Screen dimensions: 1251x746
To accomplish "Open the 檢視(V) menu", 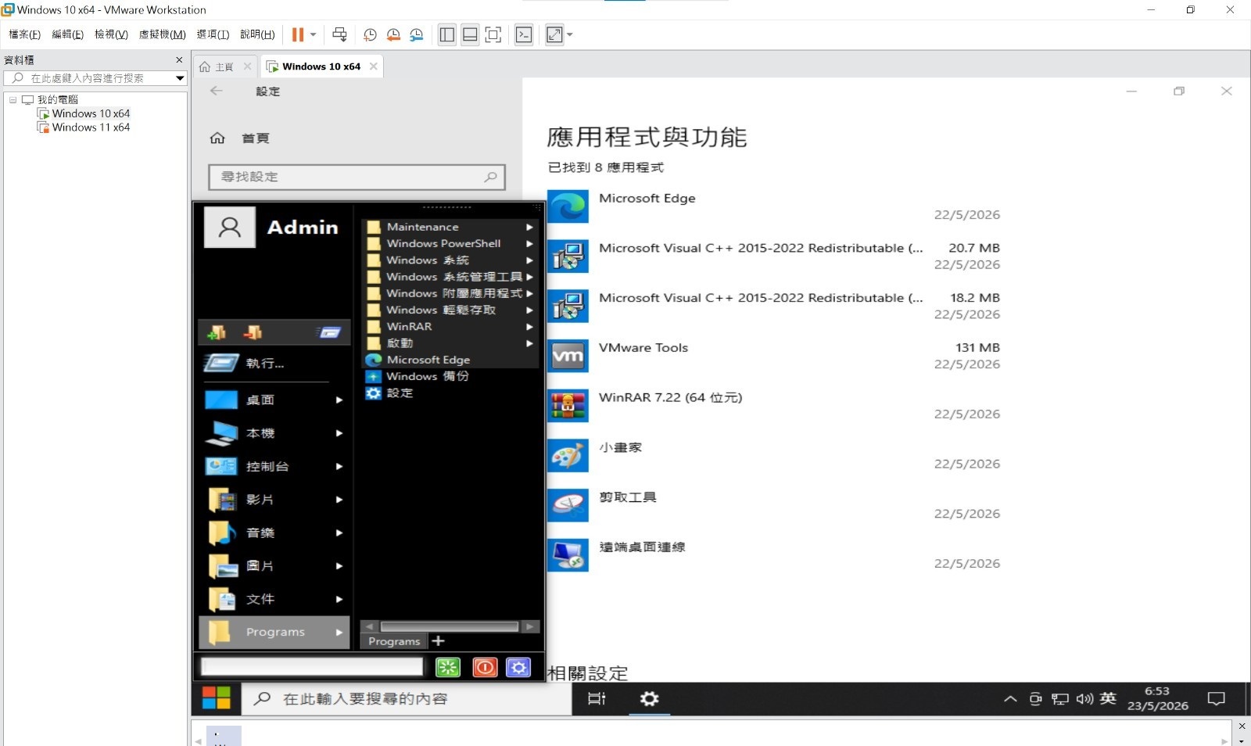I will 111,34.
